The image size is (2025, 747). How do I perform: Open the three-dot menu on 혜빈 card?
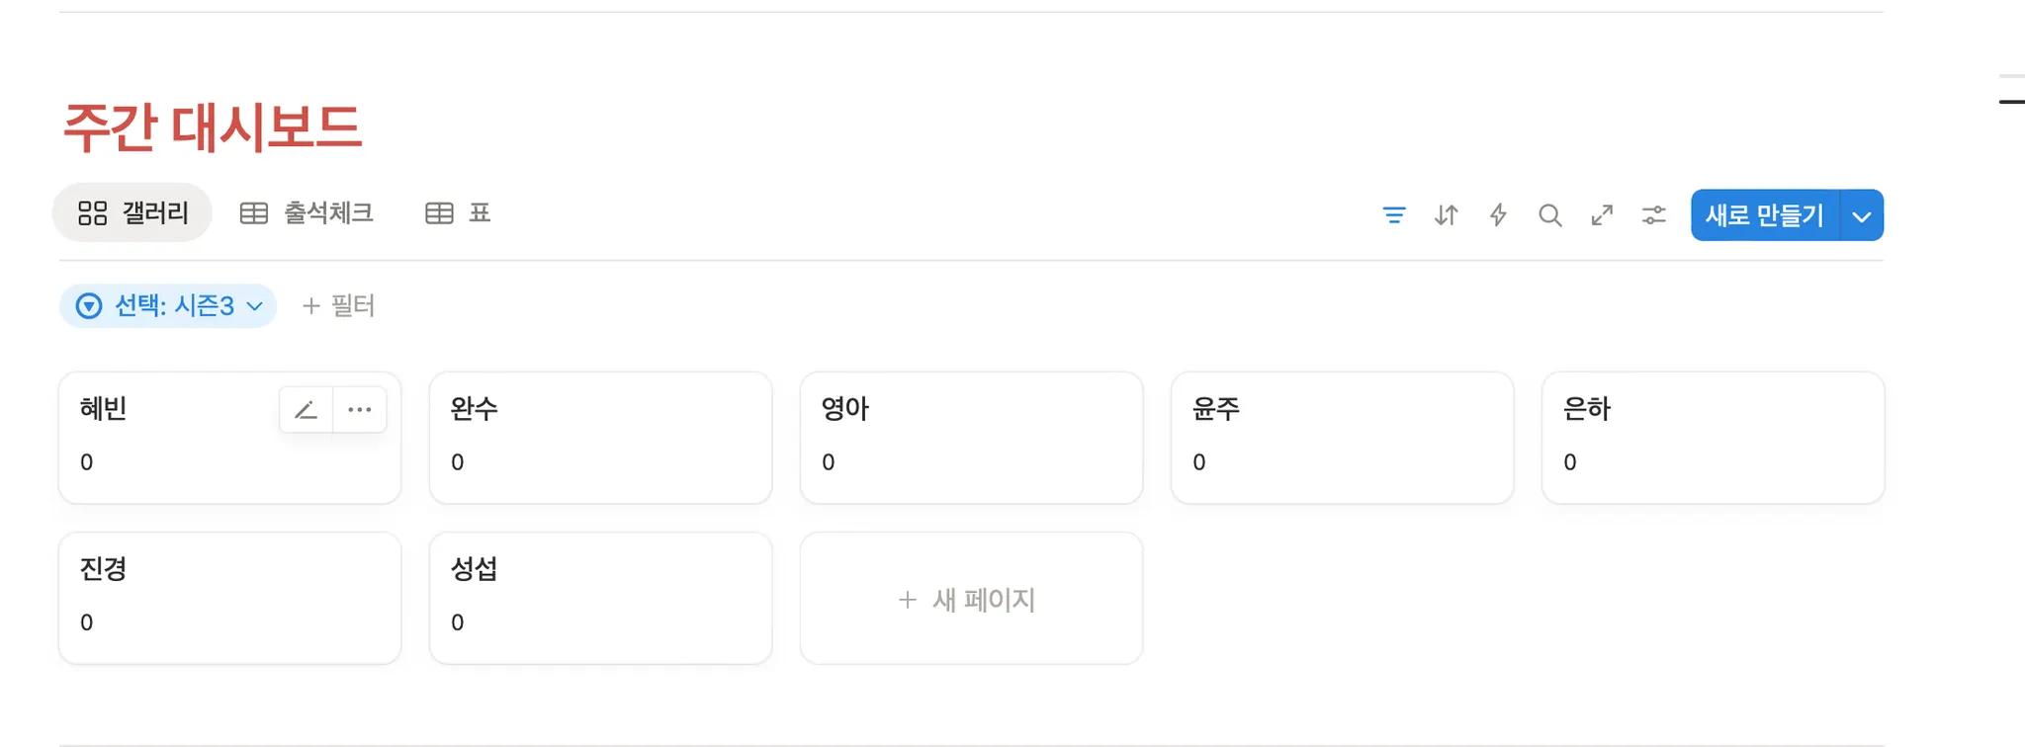360,410
